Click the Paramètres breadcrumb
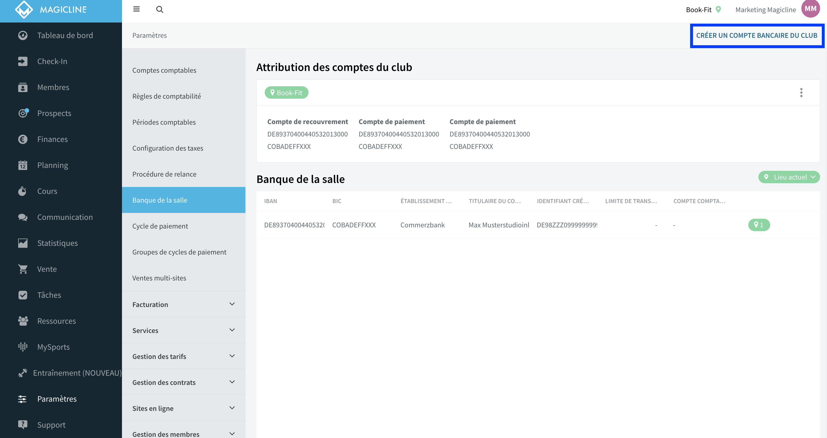This screenshot has width=827, height=438. pos(150,35)
